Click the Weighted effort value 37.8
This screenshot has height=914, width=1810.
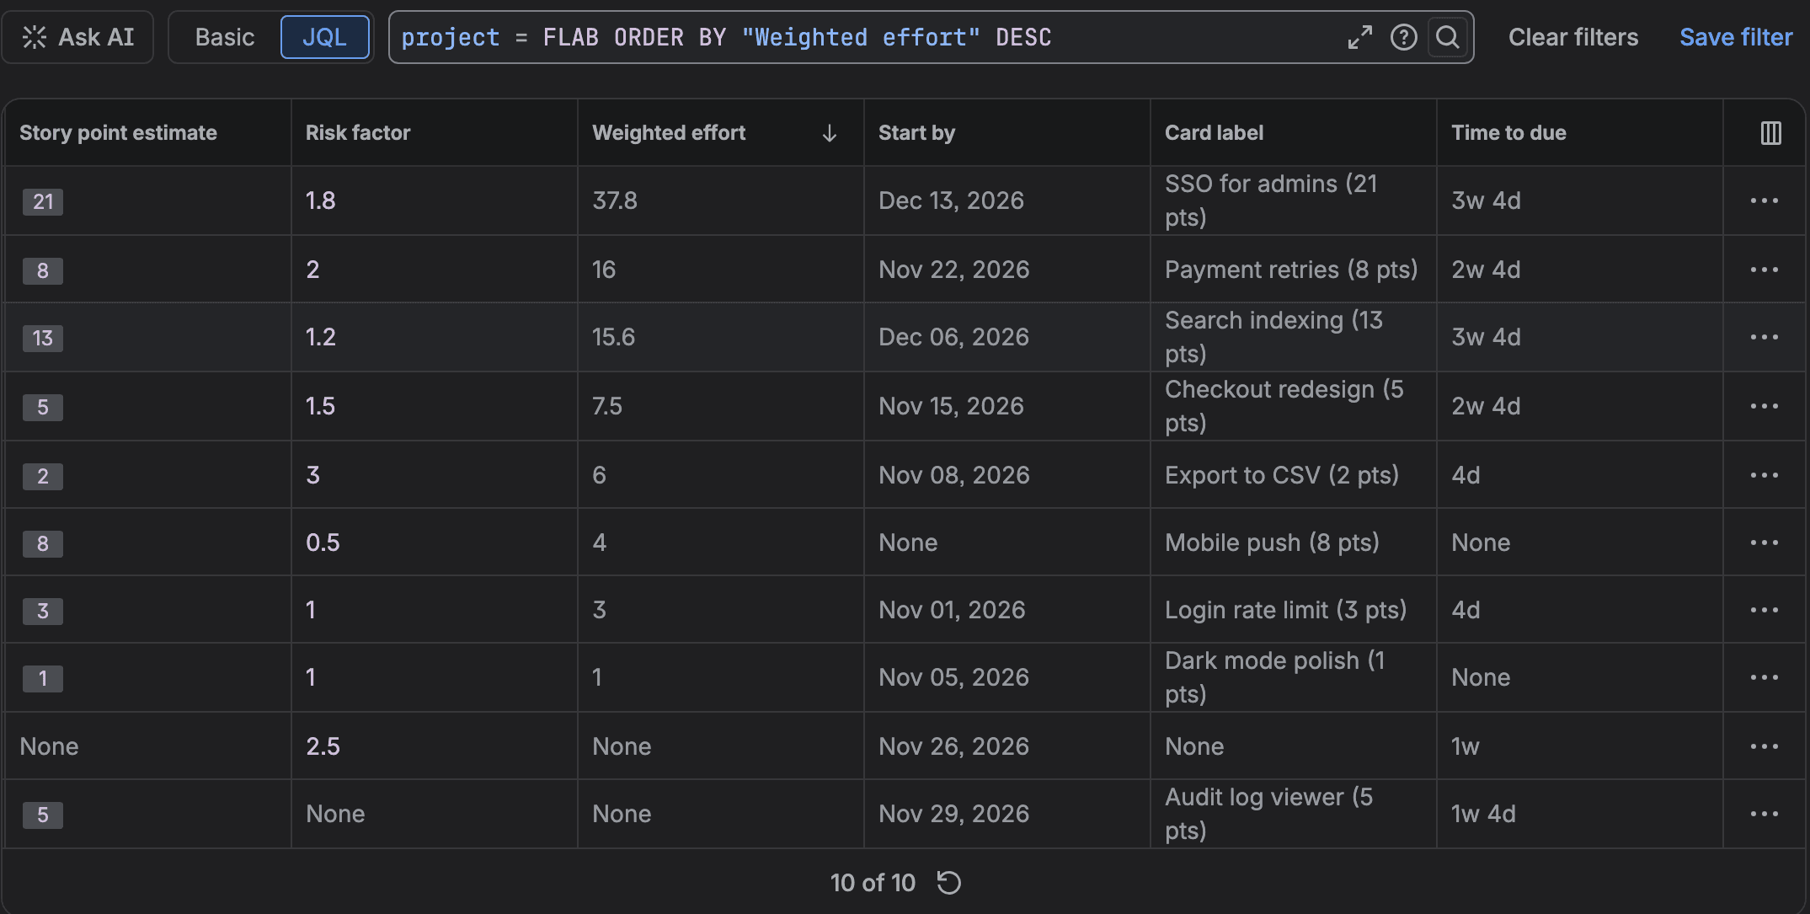(x=614, y=200)
